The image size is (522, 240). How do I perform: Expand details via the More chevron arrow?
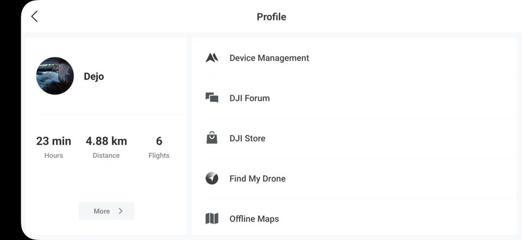pyautogui.click(x=121, y=211)
